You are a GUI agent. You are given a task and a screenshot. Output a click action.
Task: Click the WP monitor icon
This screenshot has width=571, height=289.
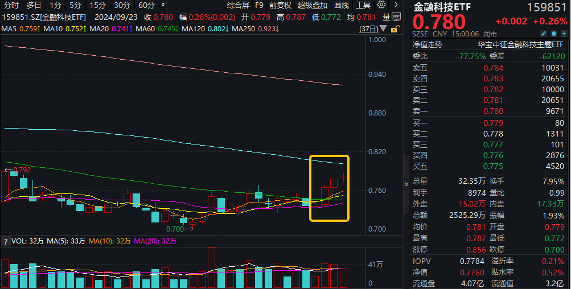coord(397,16)
